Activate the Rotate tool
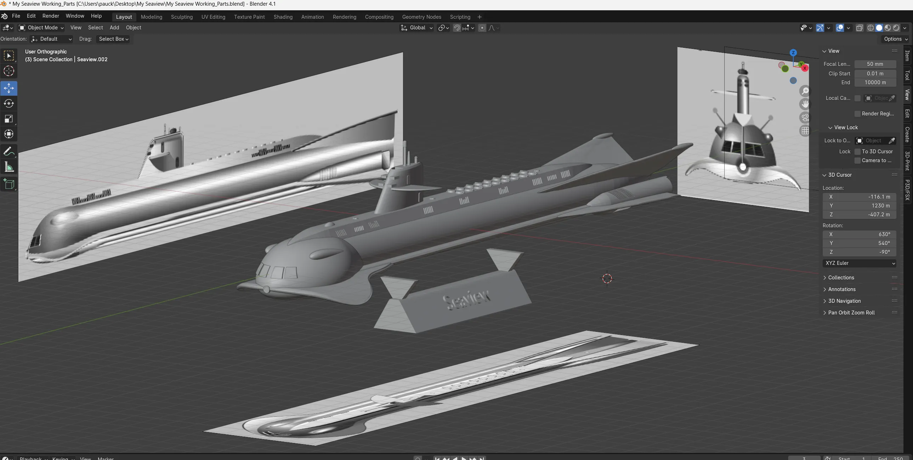The width and height of the screenshot is (913, 460). (x=9, y=103)
